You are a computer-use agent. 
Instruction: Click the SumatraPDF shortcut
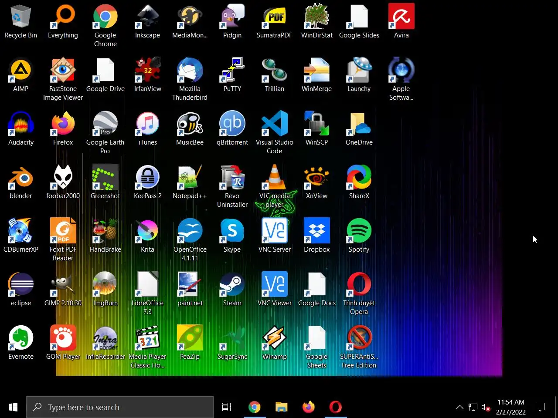click(x=274, y=17)
